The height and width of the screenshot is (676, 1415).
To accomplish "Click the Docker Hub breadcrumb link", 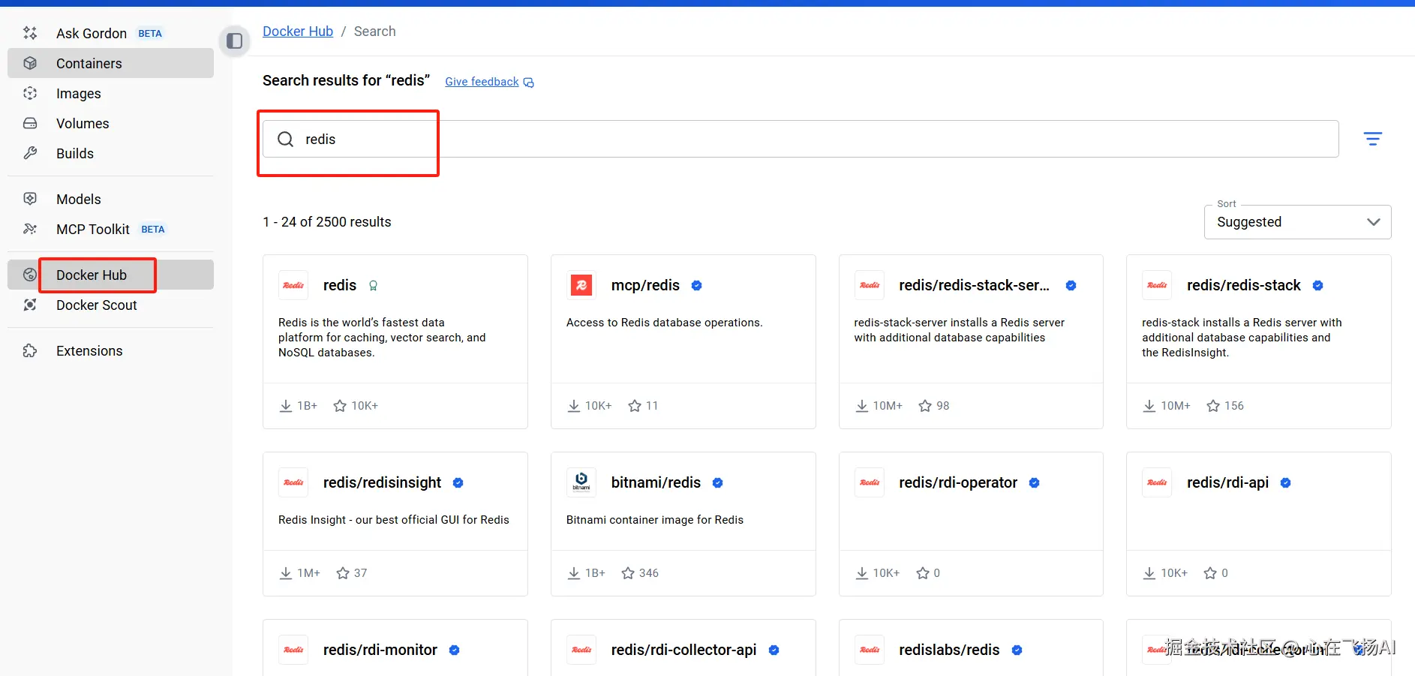I will click(x=298, y=32).
